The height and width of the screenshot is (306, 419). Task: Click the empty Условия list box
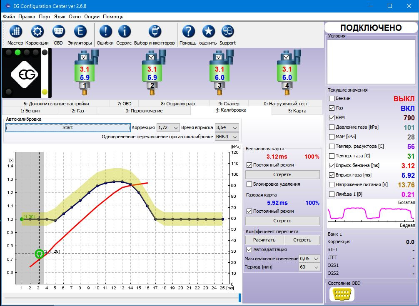click(x=371, y=62)
